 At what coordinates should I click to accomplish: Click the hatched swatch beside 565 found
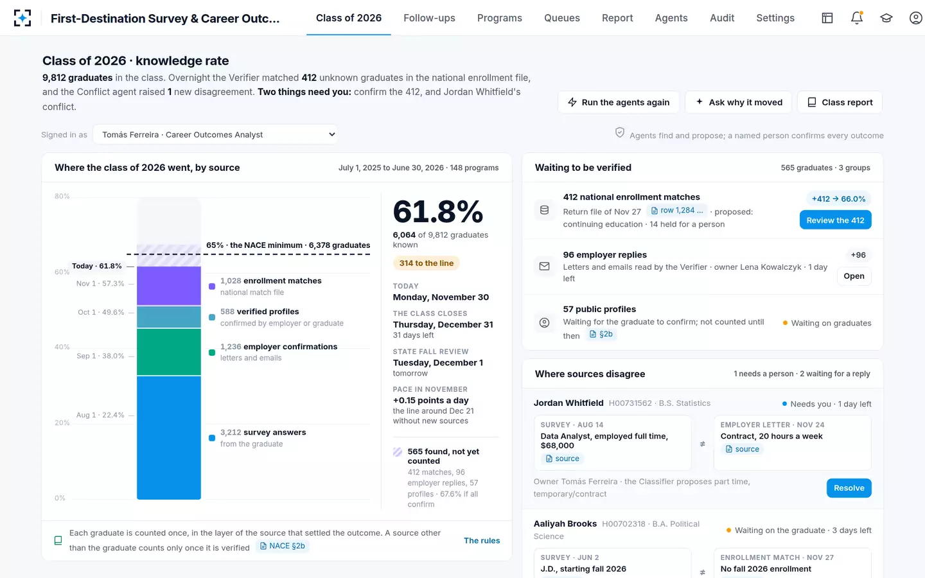[x=398, y=451]
